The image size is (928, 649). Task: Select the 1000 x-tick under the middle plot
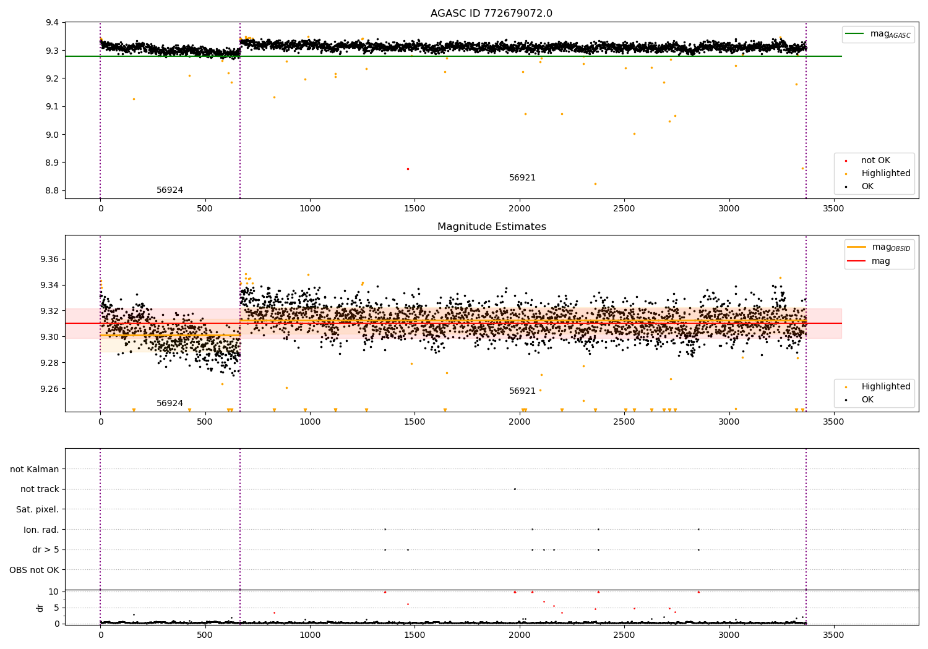tap(310, 422)
